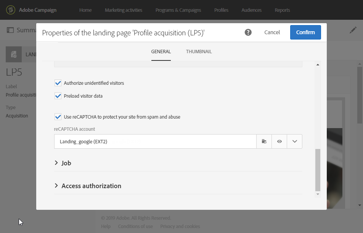
Task: Click dialog scrollbar down arrow
Action: point(318,194)
